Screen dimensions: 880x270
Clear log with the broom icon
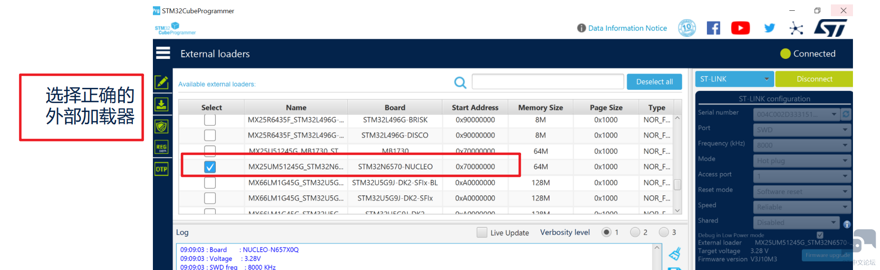pyautogui.click(x=675, y=254)
